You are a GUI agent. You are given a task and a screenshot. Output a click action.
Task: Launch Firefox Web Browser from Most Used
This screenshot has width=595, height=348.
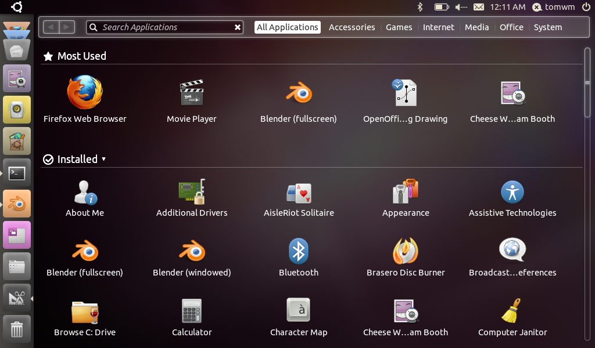[85, 93]
